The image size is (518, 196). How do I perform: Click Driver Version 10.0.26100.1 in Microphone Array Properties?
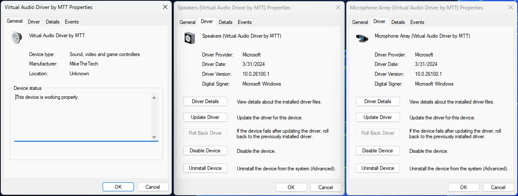[x=428, y=74]
